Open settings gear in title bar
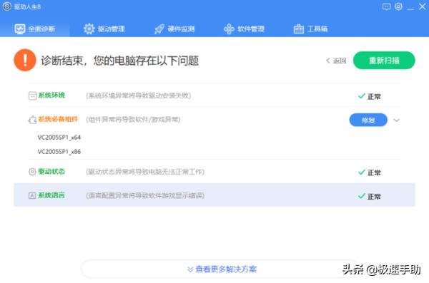Image resolution: width=429 pixels, height=283 pixels. [399, 6]
